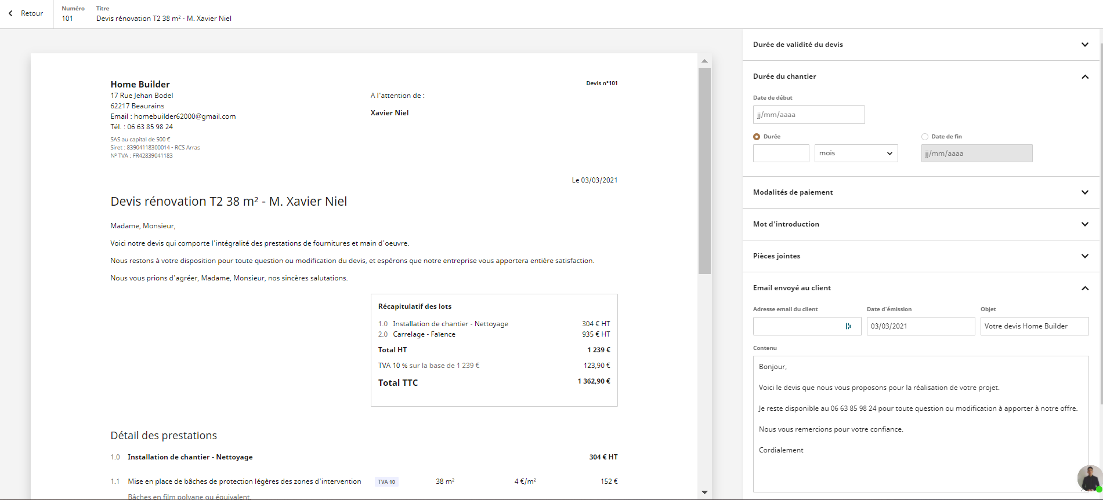
Task: Expand the Modalités de paiement section
Action: (1084, 192)
